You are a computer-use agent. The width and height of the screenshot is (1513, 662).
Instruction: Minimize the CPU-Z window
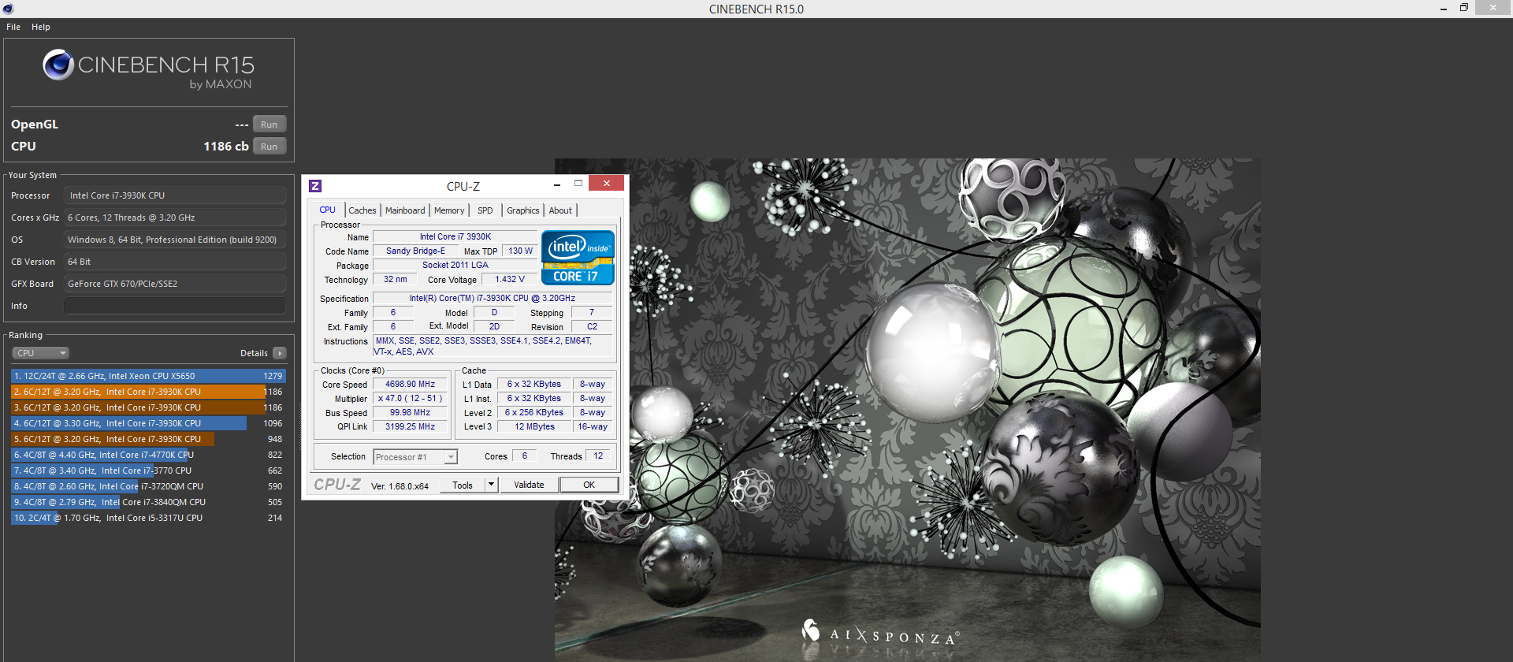(557, 184)
